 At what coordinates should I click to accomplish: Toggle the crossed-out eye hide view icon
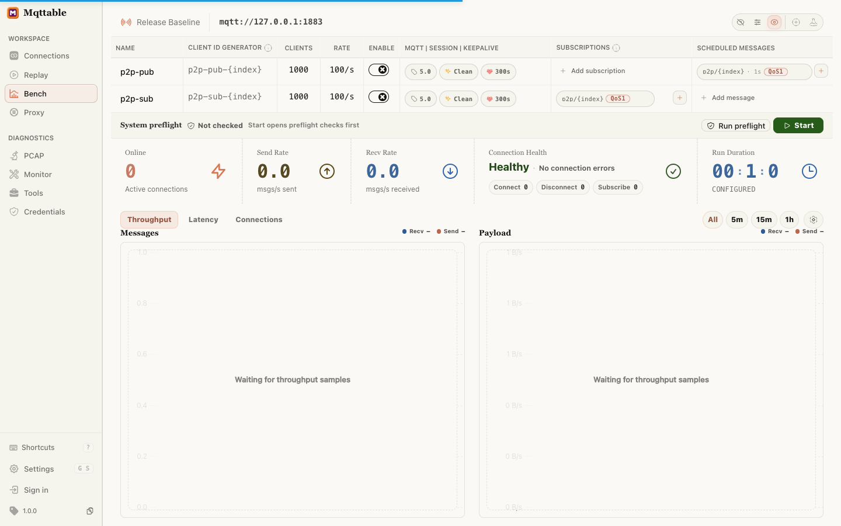[x=741, y=22]
